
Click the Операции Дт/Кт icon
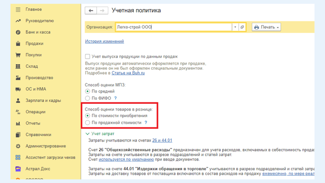pos(18,112)
